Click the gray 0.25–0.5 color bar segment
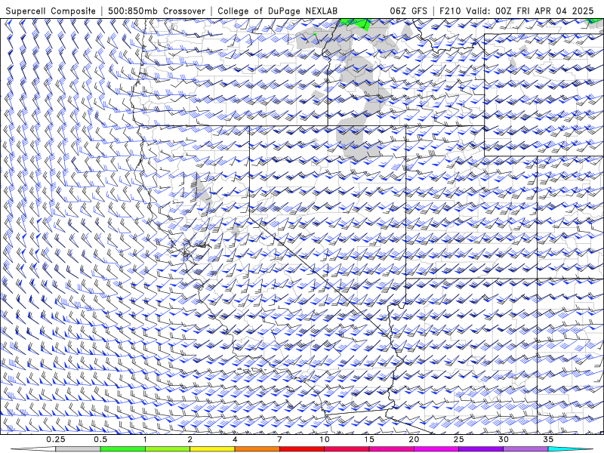The width and height of the screenshot is (604, 453). [79, 449]
